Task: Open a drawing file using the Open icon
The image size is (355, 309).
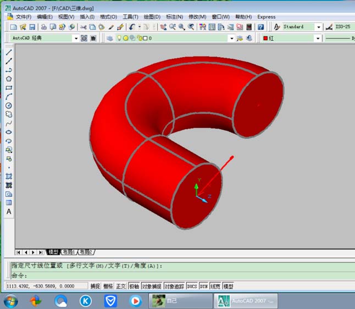Action: point(23,27)
